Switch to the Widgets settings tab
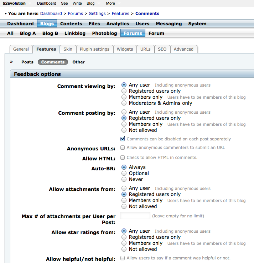The height and width of the screenshot is (263, 254). tap(125, 49)
